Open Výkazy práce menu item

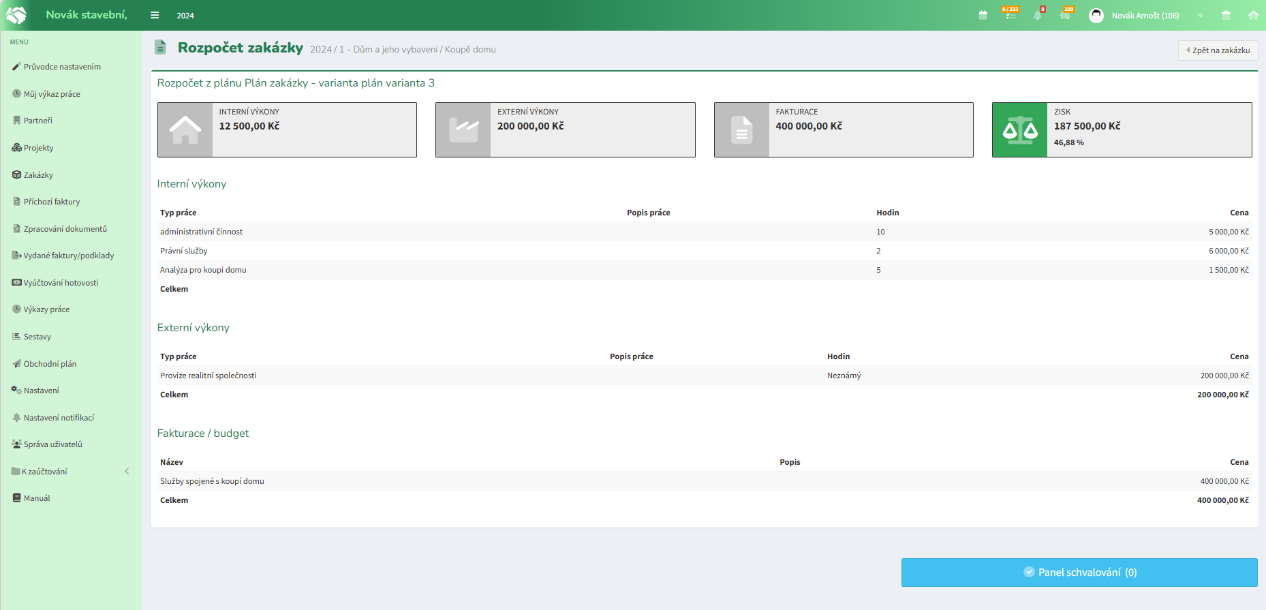point(46,309)
